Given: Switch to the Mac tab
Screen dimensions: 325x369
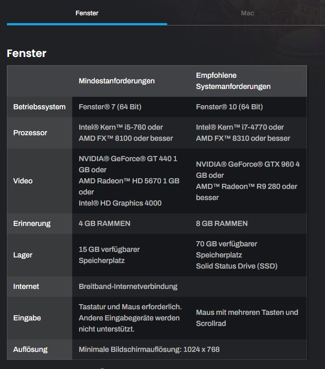Looking at the screenshot, I should tap(247, 13).
